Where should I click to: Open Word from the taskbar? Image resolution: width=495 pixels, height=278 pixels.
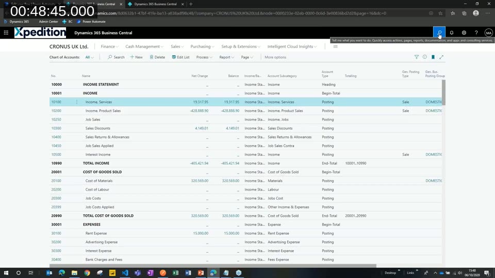click(188, 273)
